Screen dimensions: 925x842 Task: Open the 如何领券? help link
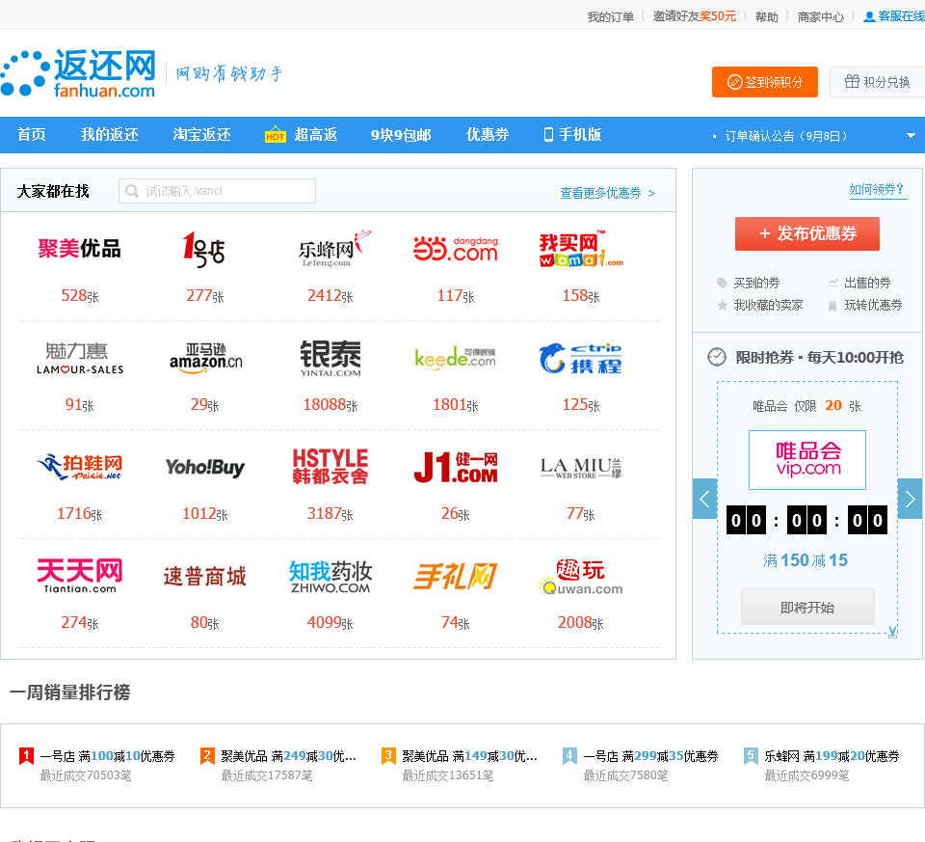pyautogui.click(x=877, y=190)
